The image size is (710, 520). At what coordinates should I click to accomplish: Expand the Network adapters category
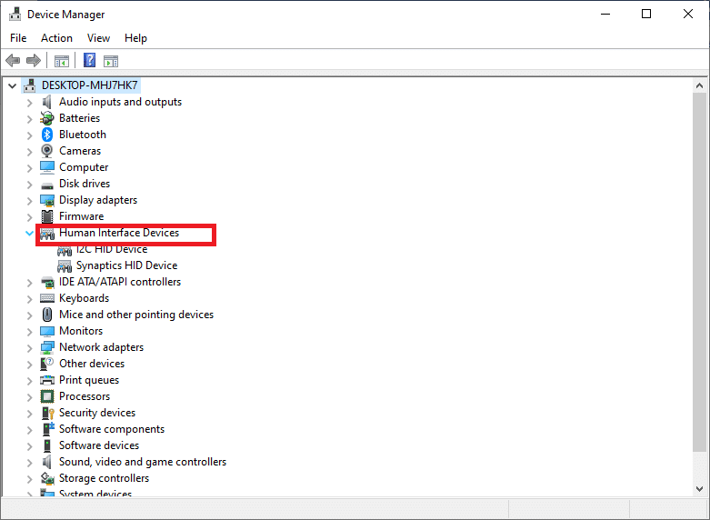point(30,347)
